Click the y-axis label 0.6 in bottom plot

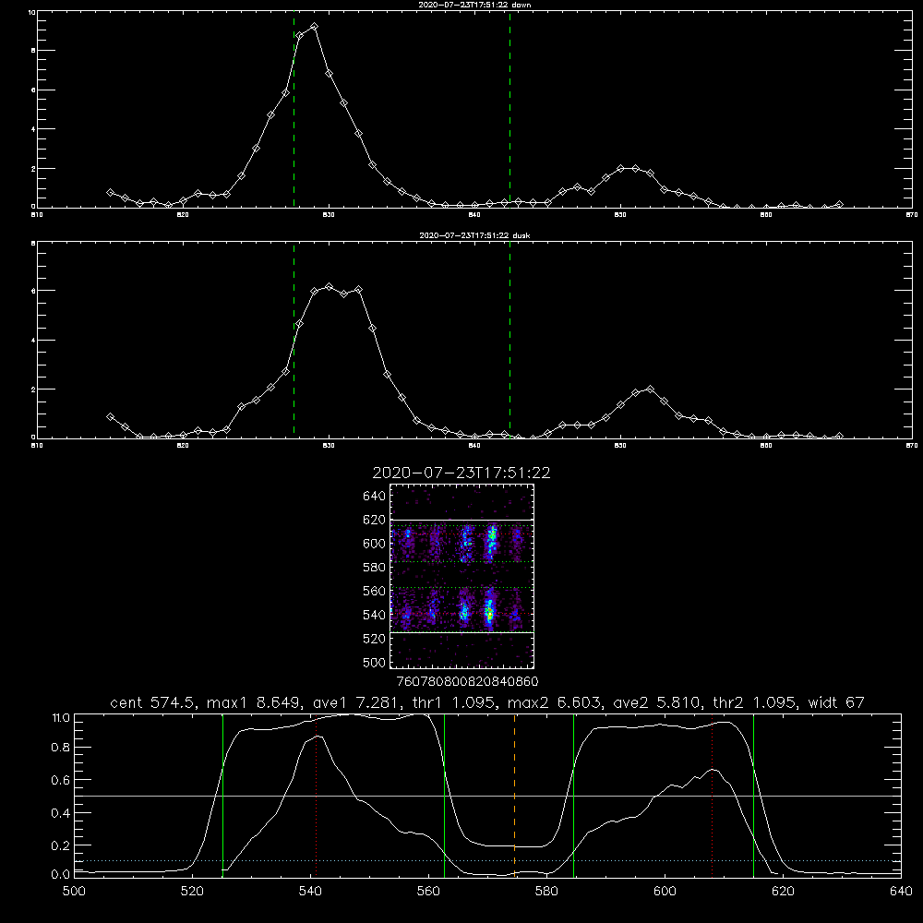(x=61, y=780)
